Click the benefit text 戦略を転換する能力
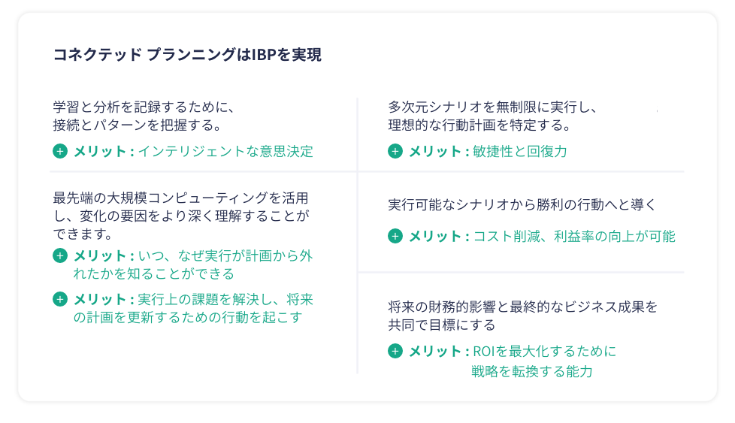Image resolution: width=735 pixels, height=423 pixels. click(532, 371)
